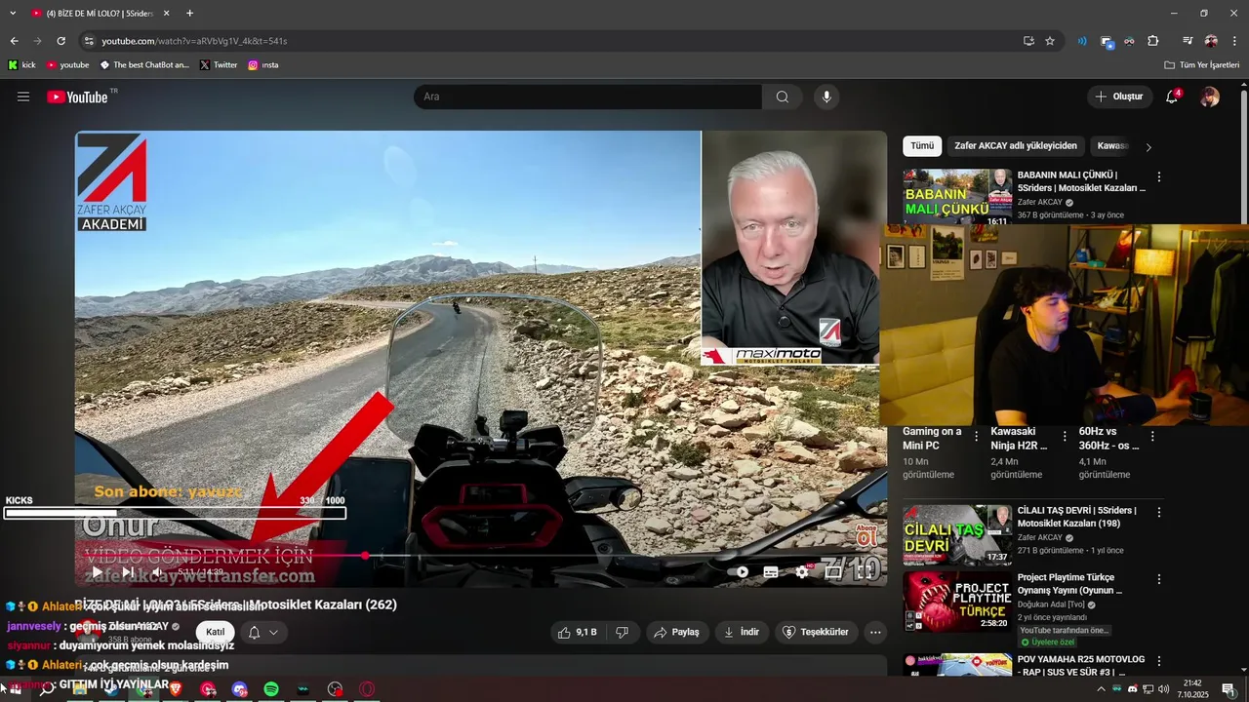Screen dimensions: 1249x702
Task: Open the youtube bookmark
Action: [68, 65]
